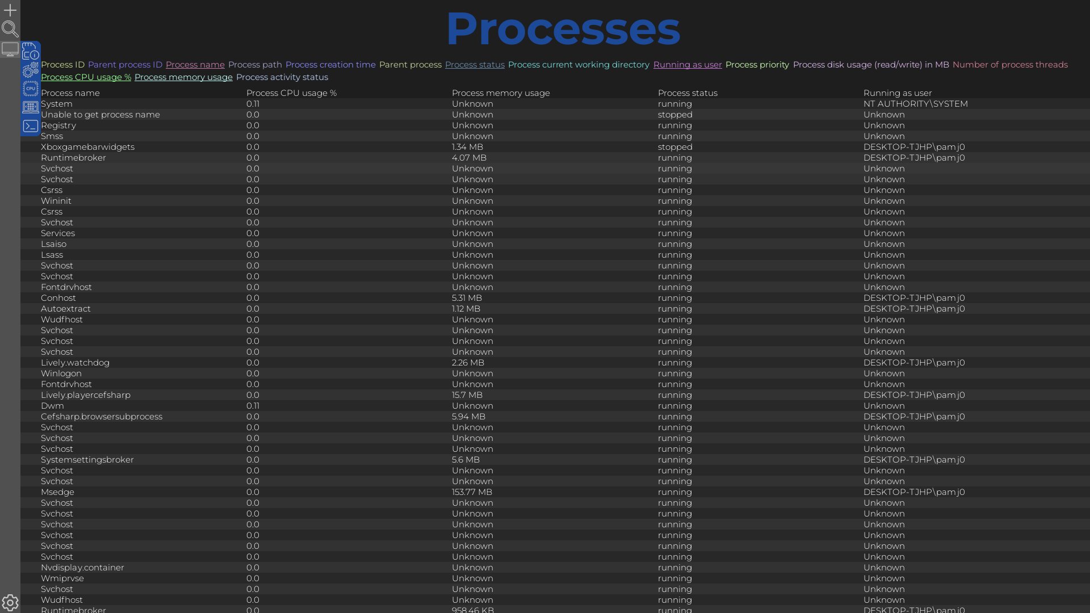Open the settings gear in the sidebar
Image resolution: width=1090 pixels, height=613 pixels.
10,602
